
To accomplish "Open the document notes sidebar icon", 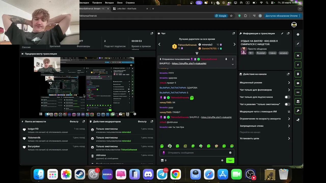I will 298,74.
